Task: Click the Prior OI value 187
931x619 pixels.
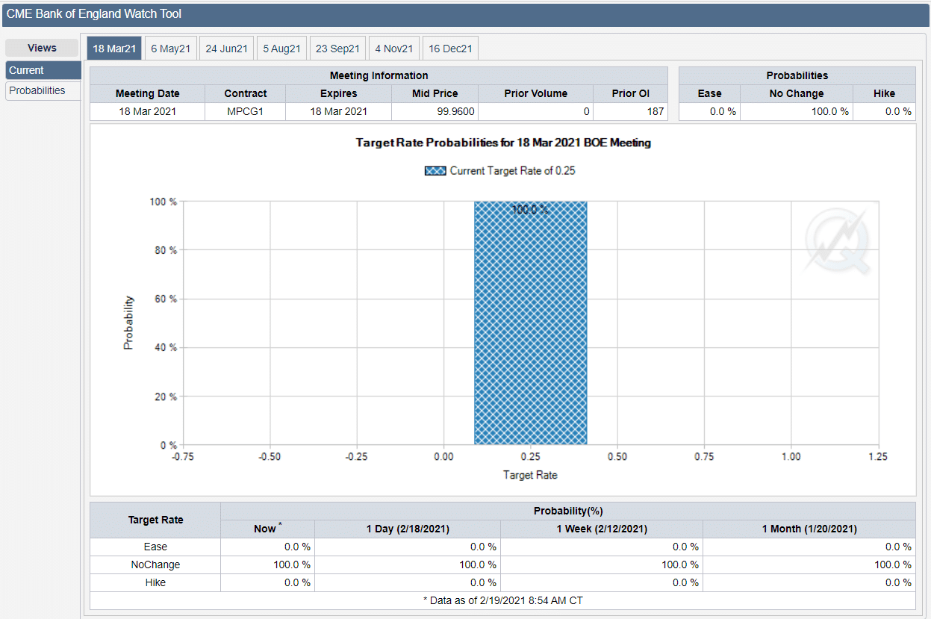Action: click(x=630, y=111)
